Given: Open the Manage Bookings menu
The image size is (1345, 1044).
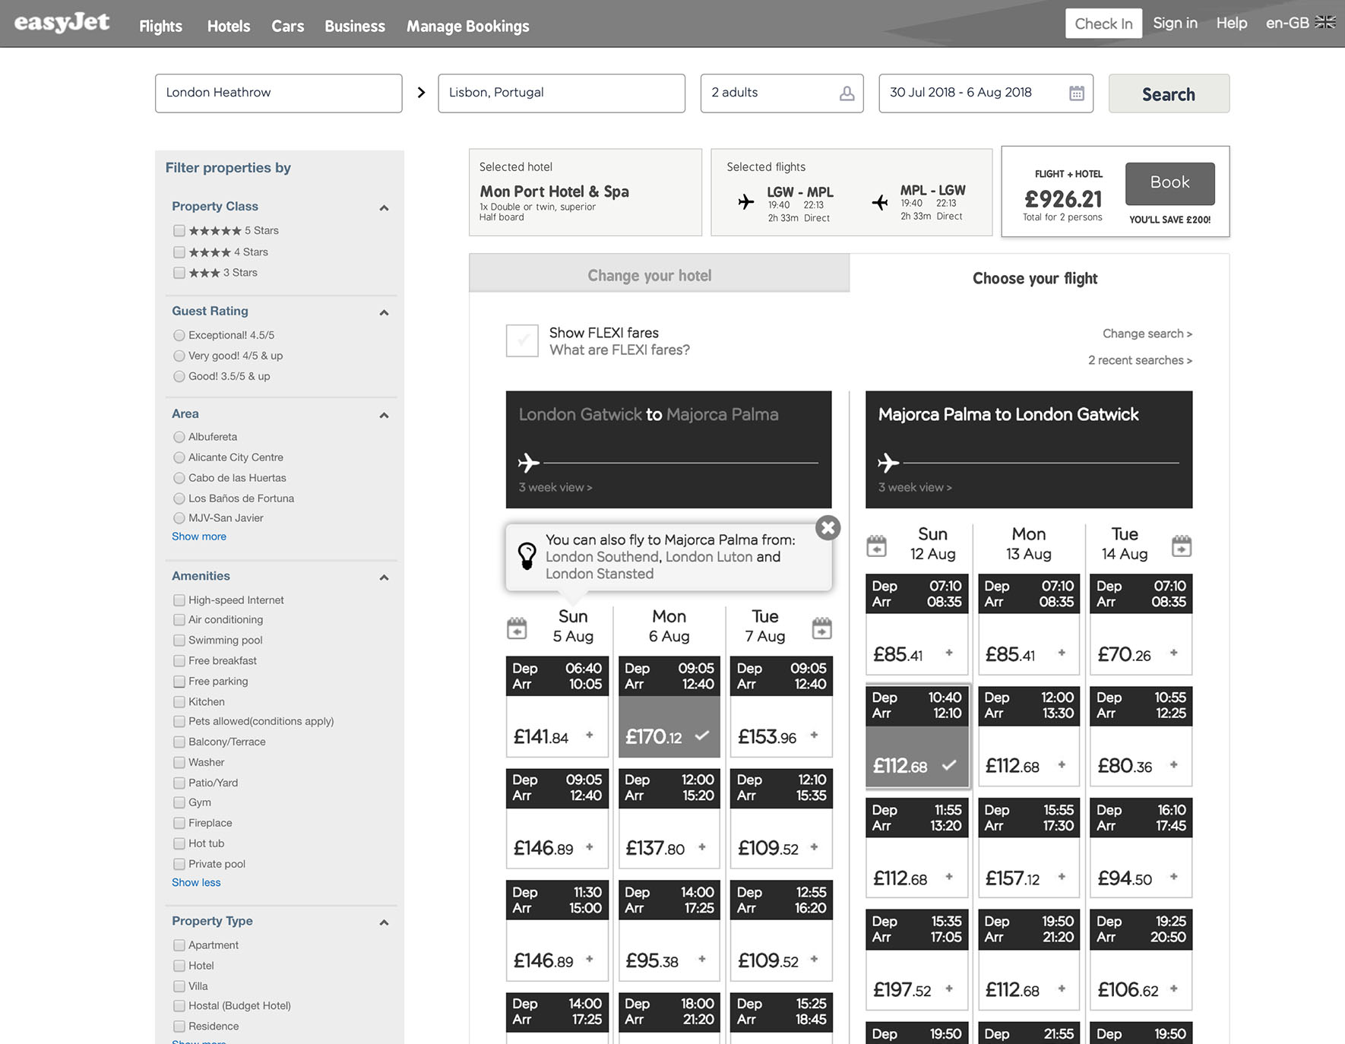Looking at the screenshot, I should pyautogui.click(x=467, y=26).
